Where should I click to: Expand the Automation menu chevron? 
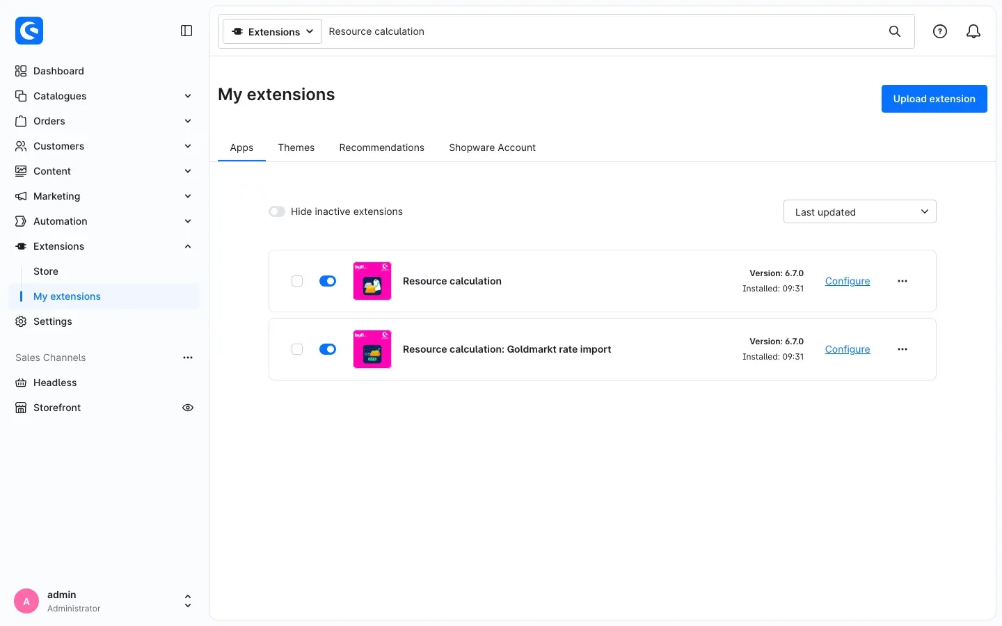click(188, 221)
